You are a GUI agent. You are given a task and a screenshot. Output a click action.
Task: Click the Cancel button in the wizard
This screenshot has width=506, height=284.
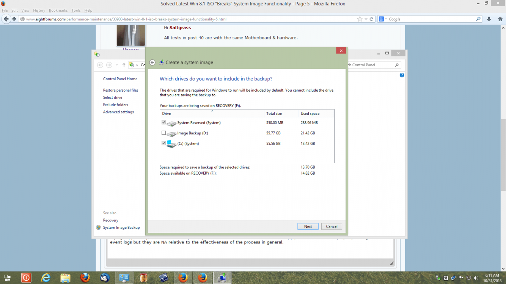[x=332, y=226]
